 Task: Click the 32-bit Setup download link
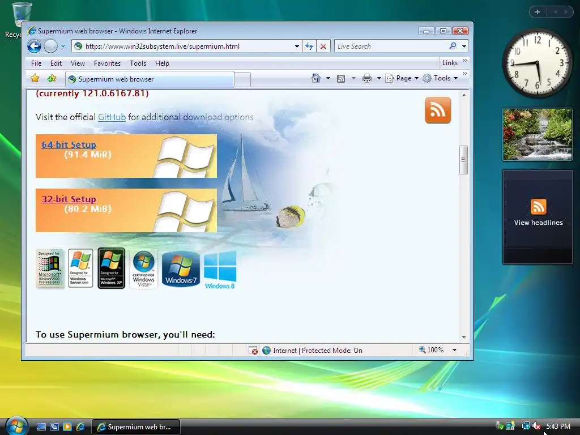point(69,199)
